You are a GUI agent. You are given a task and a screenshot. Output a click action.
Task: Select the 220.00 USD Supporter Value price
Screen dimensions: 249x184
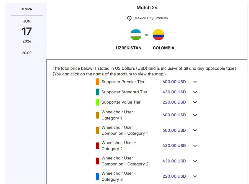click(x=174, y=102)
